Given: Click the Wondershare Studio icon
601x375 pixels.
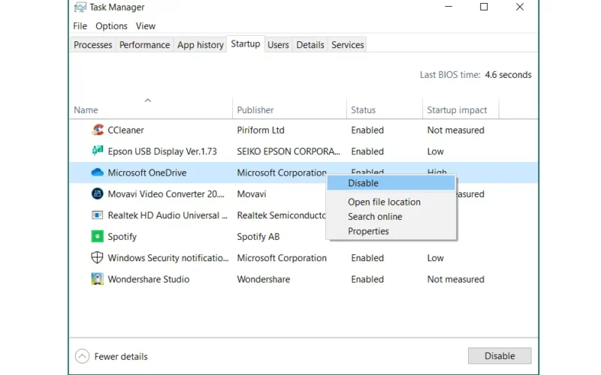Looking at the screenshot, I should coord(98,279).
